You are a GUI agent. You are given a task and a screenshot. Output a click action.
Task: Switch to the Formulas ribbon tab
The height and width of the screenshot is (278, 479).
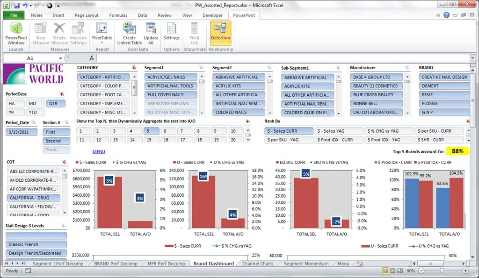pyautogui.click(x=118, y=15)
